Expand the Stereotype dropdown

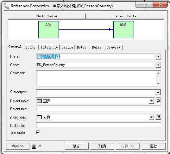(158, 92)
